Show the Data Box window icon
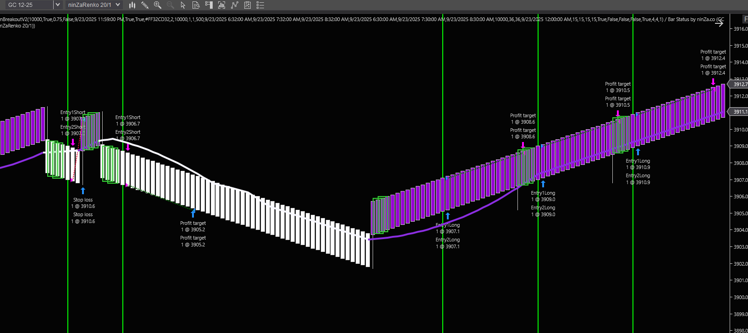The image size is (748, 333). [x=196, y=5]
